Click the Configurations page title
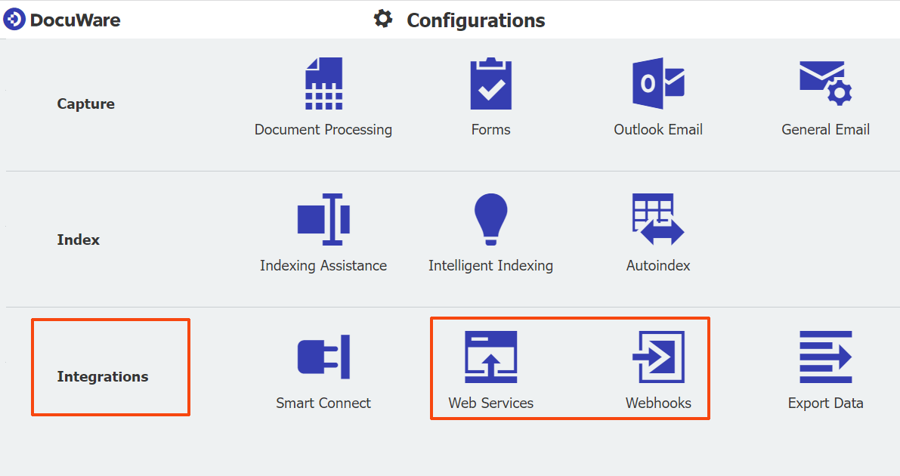 click(x=476, y=20)
